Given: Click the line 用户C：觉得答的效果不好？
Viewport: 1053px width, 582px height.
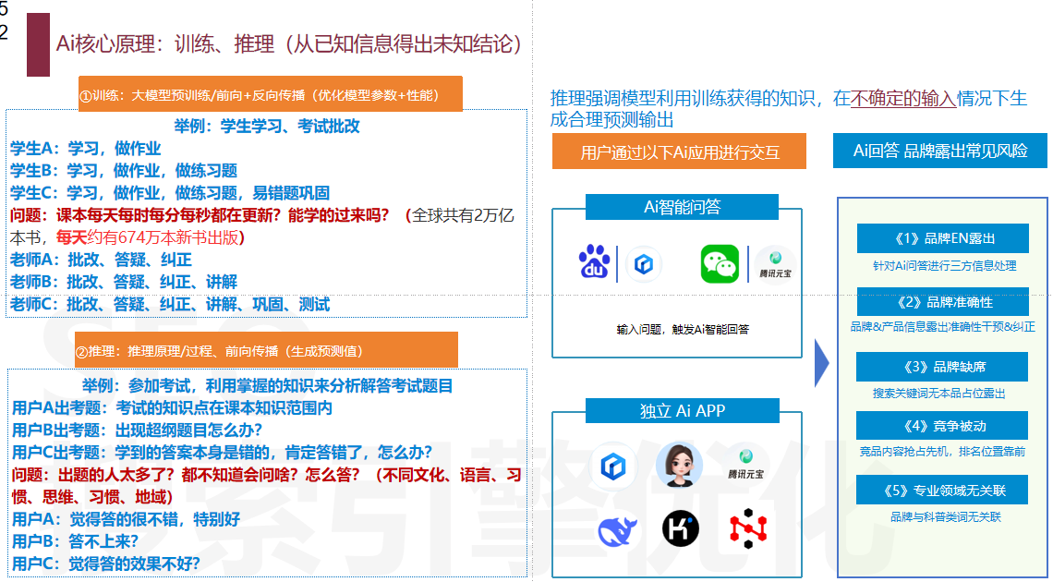Looking at the screenshot, I should pos(106,564).
